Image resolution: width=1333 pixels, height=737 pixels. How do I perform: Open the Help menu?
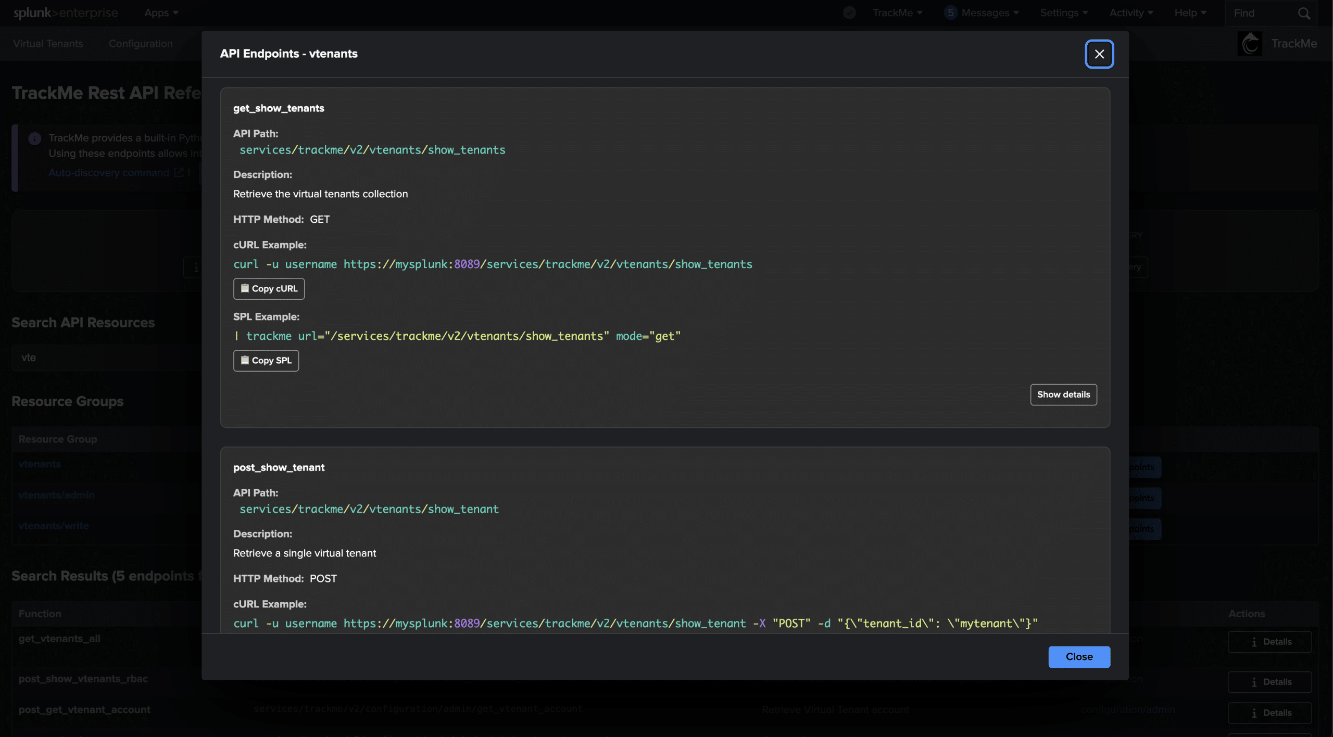(x=1190, y=13)
